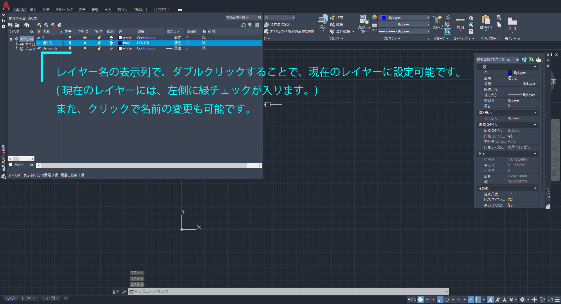Open the ByLayer color dropdown in ribbon
This screenshot has height=304, width=561.
click(x=404, y=18)
